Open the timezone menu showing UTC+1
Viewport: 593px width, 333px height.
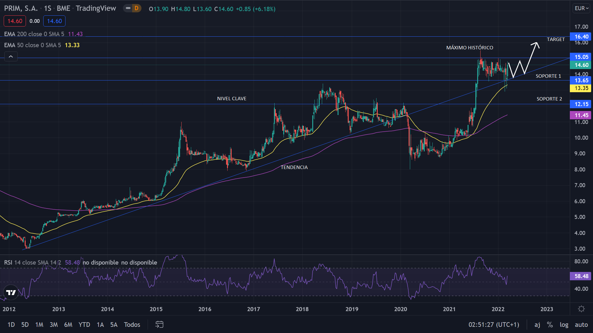pos(494,324)
